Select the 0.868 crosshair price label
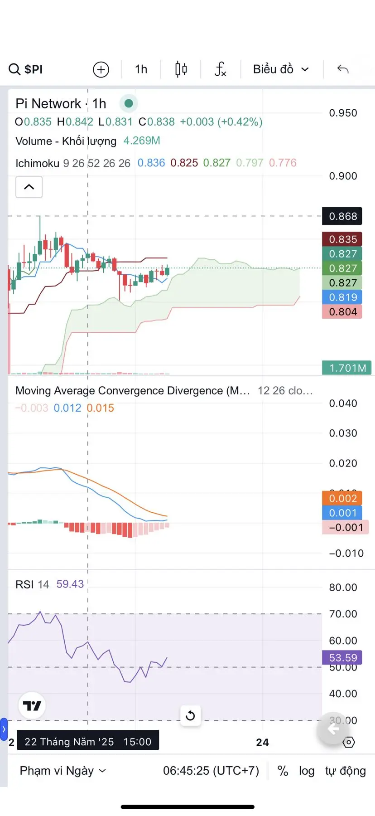Screen dimensions: 375x816 click(x=342, y=216)
